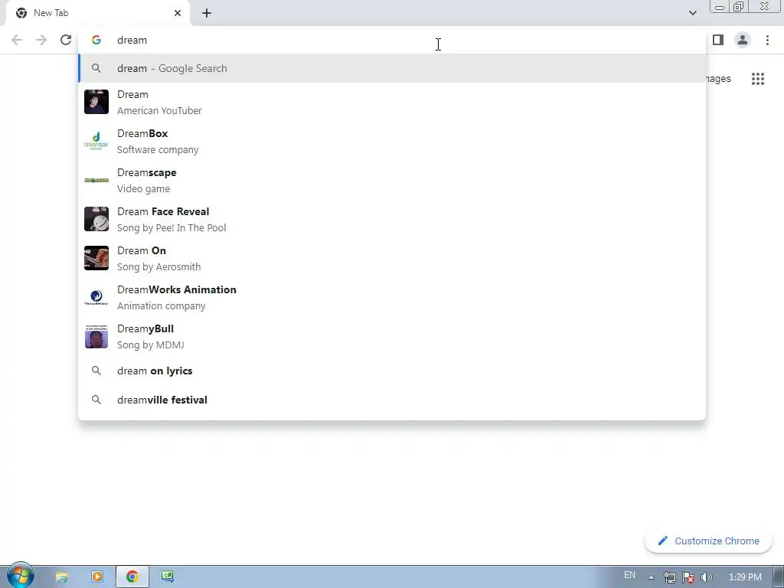Click the Dreamscape logo thumbnail
This screenshot has width=784, height=588.
pos(96,180)
